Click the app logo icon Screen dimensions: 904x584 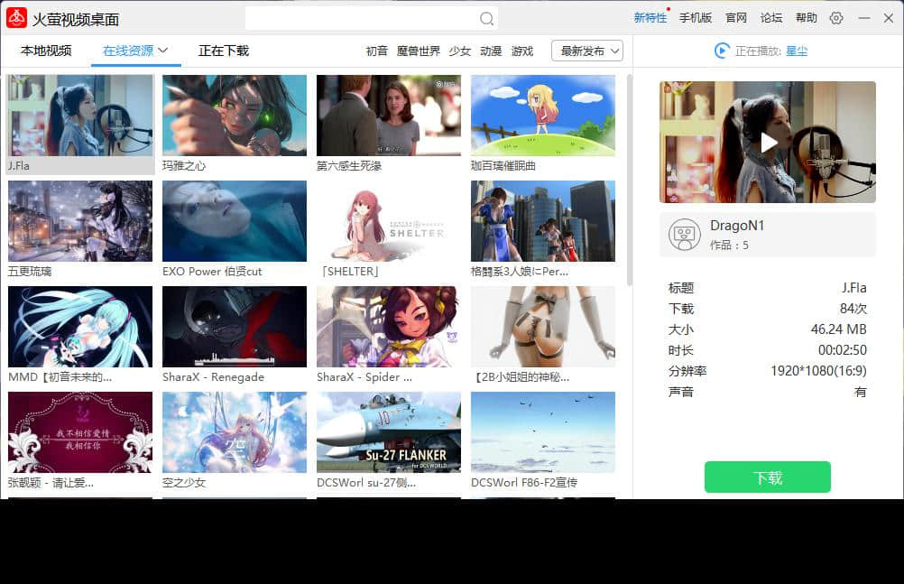(17, 18)
